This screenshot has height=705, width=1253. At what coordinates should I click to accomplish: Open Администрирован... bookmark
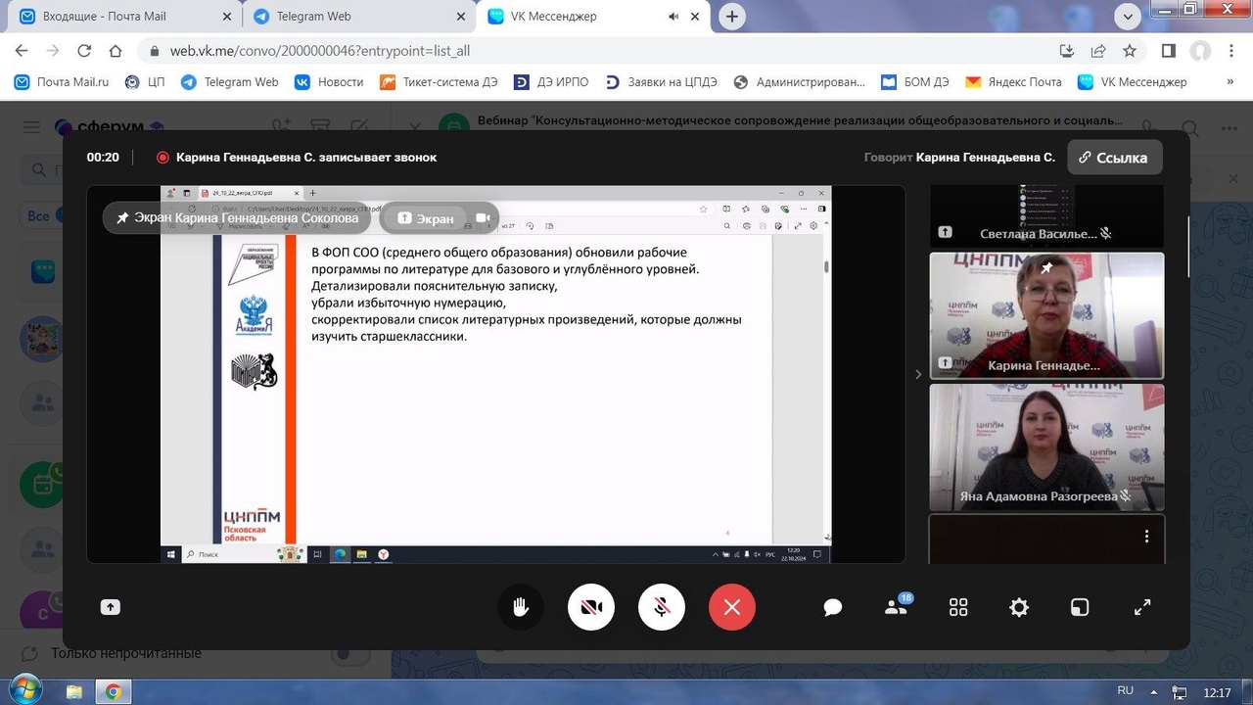pyautogui.click(x=799, y=82)
